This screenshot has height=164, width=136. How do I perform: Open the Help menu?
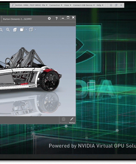click(x=100, y=5)
